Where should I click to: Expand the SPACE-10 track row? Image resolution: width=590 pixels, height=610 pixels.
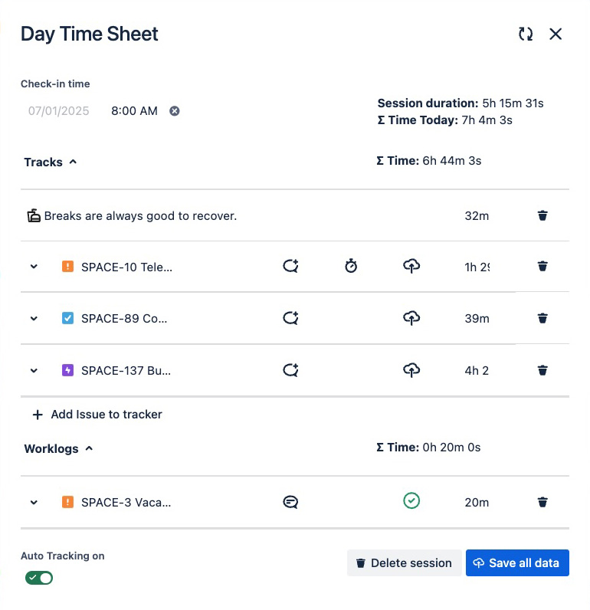[x=34, y=267]
